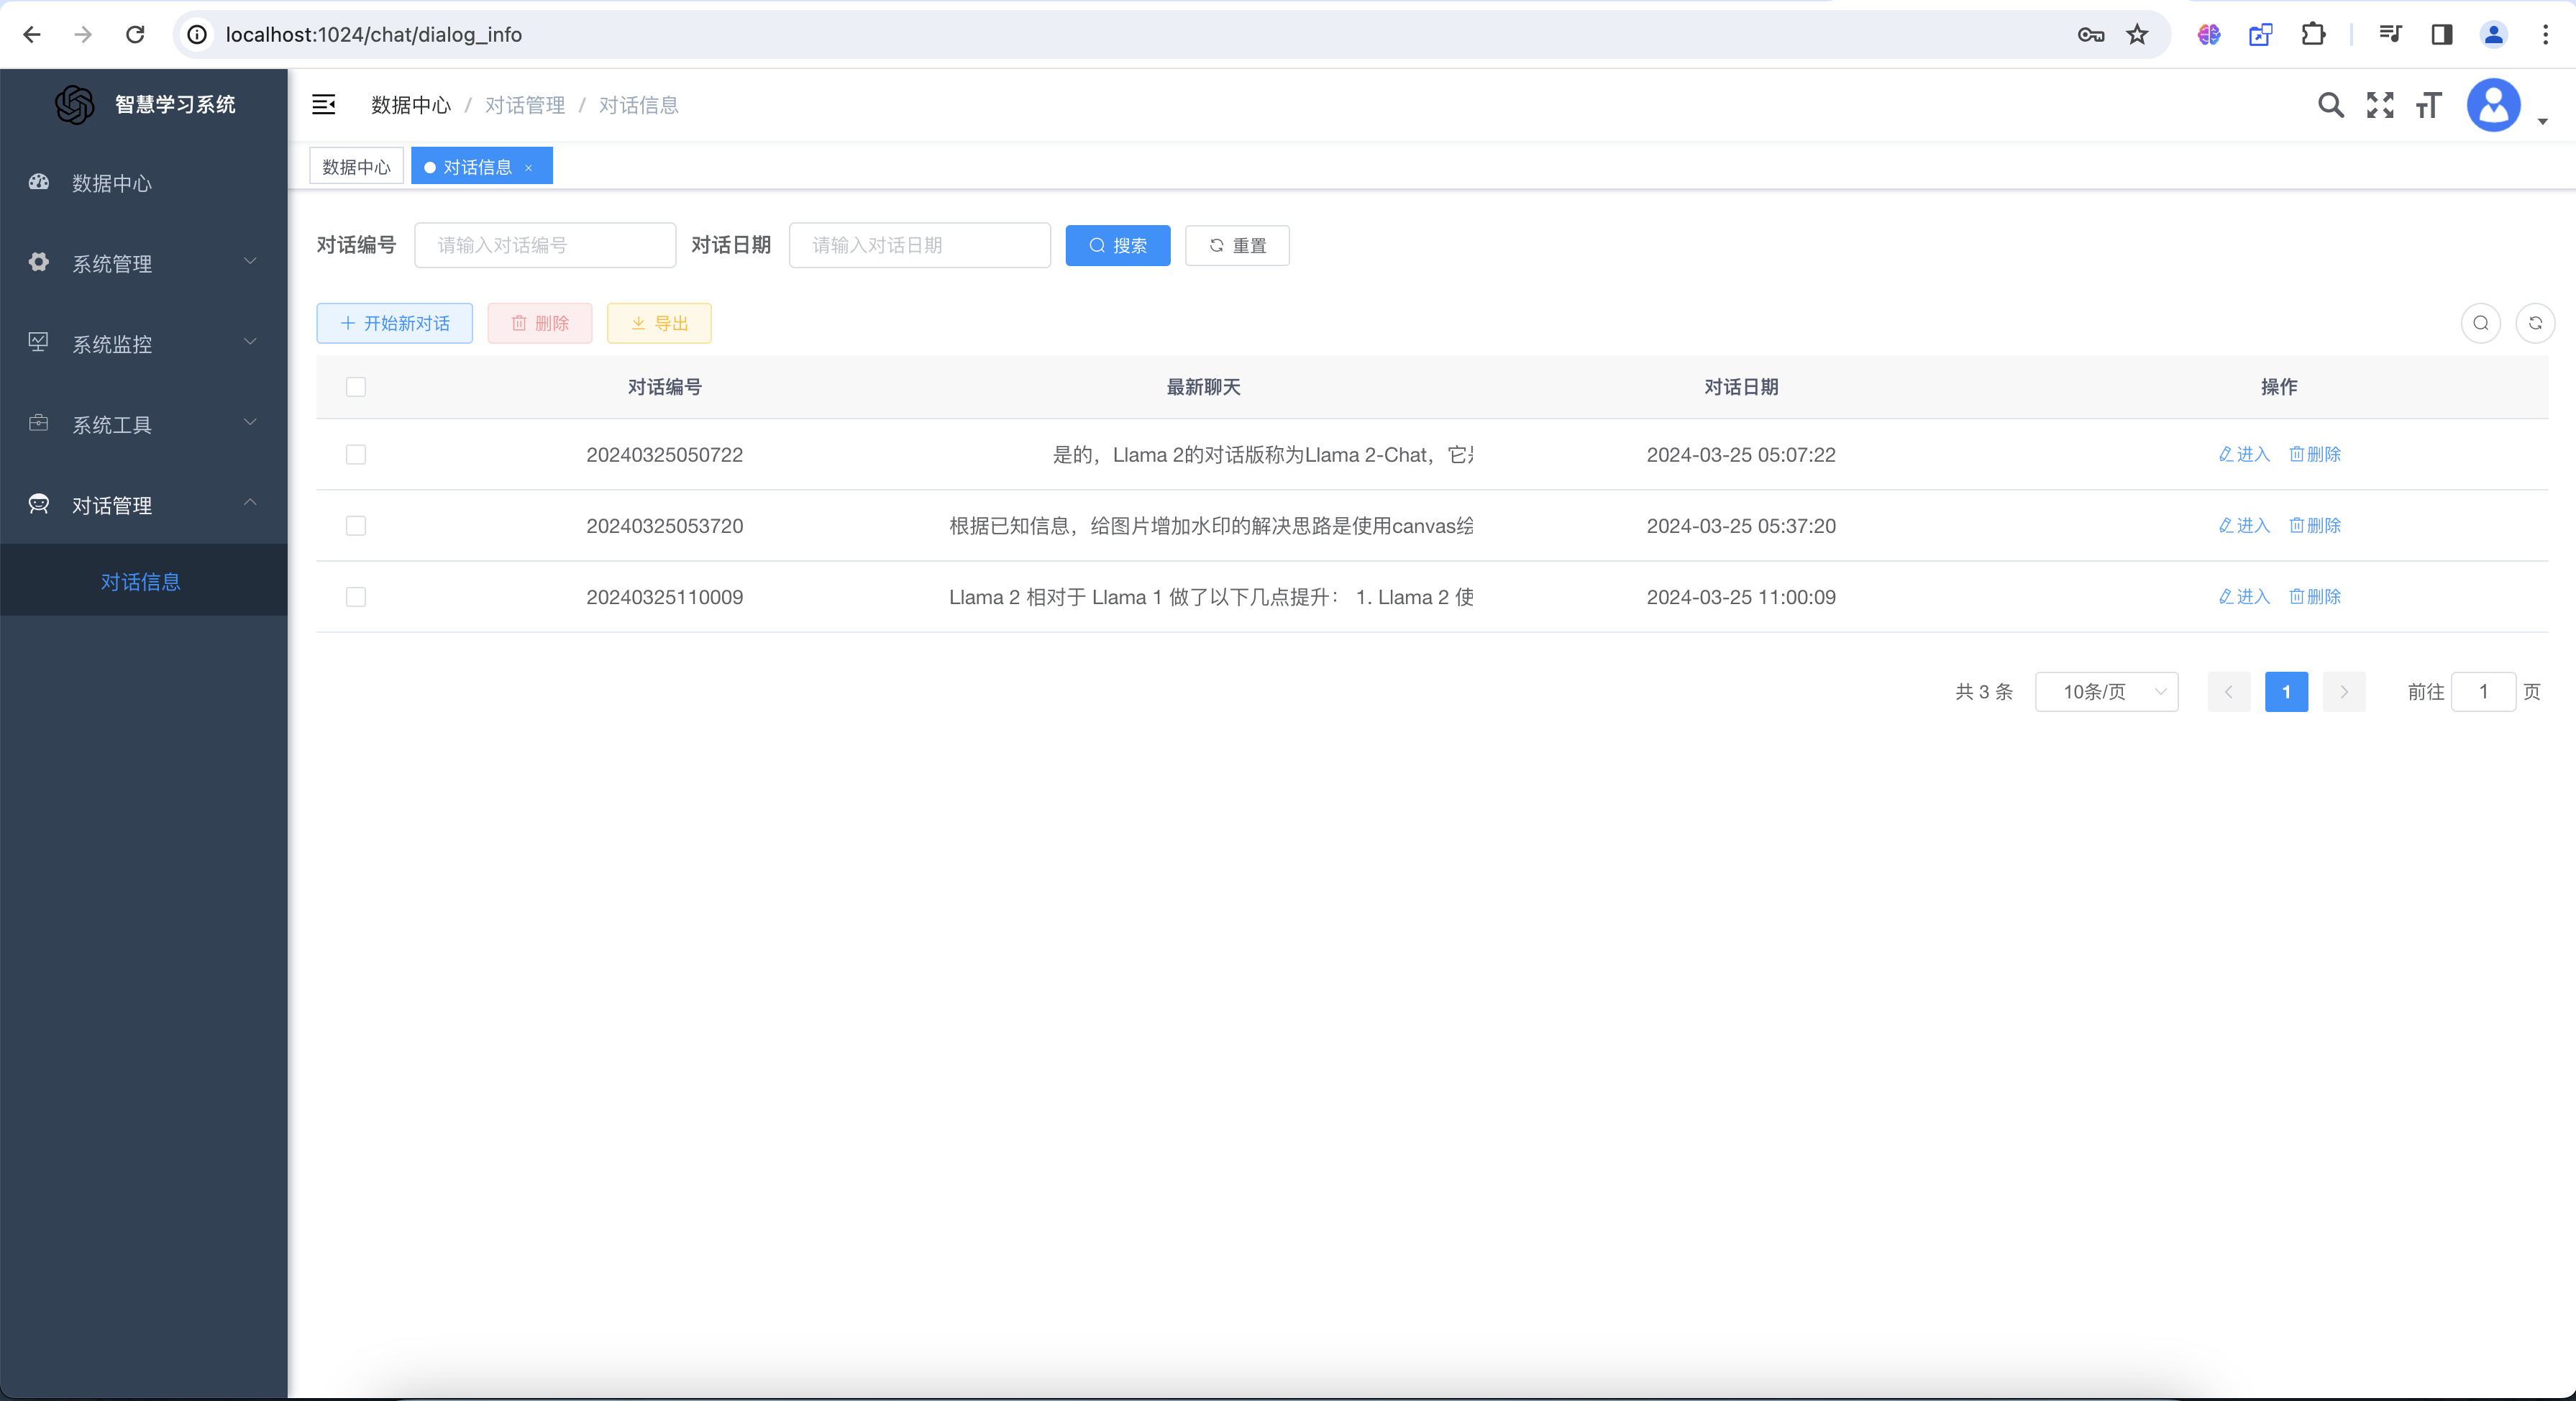
Task: Tick the checkbox for dialog 20240325110009
Action: coord(356,597)
